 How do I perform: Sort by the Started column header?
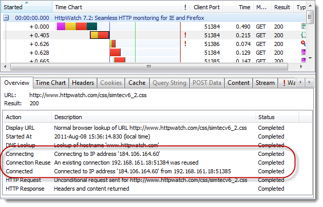(x=26, y=7)
